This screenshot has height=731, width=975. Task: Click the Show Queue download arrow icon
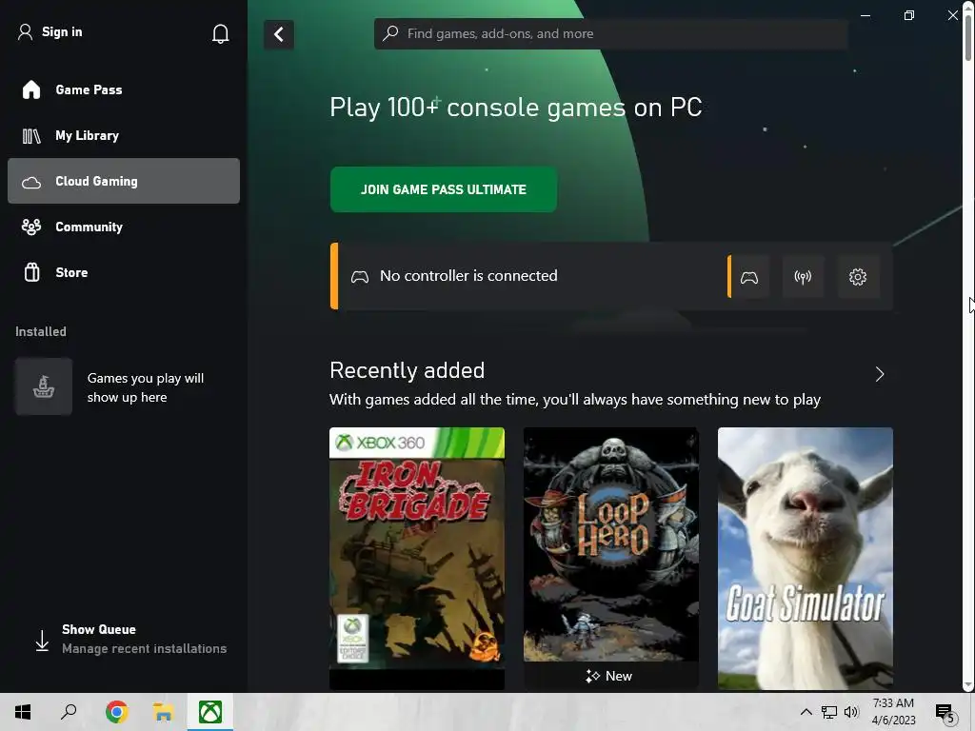point(42,641)
